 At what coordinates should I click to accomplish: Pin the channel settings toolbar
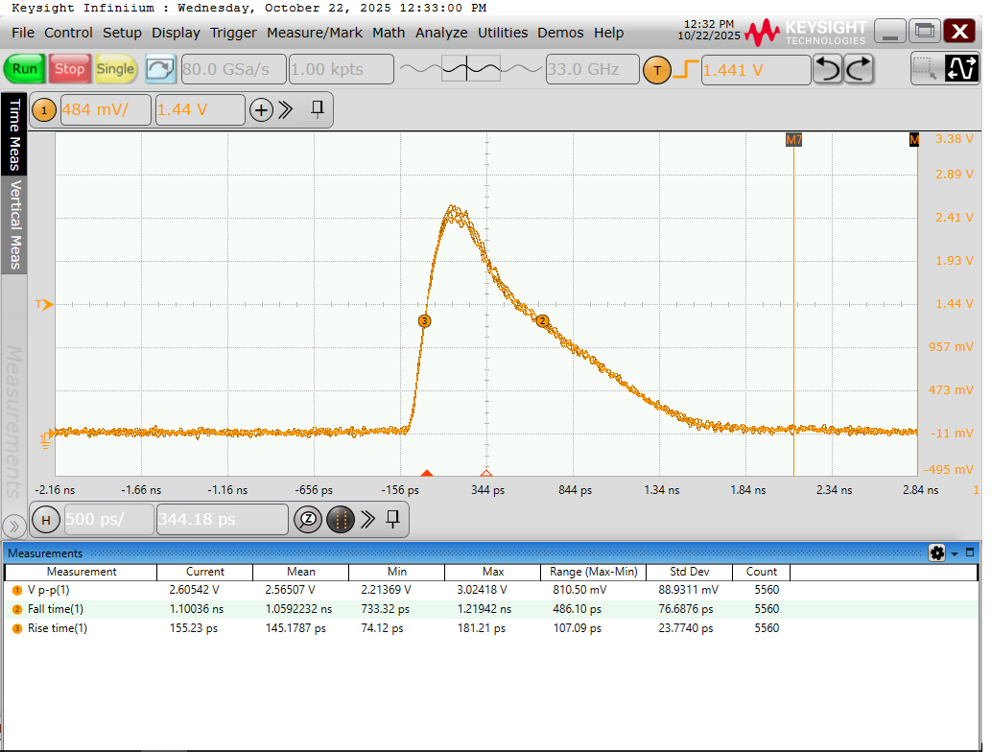pyautogui.click(x=318, y=110)
